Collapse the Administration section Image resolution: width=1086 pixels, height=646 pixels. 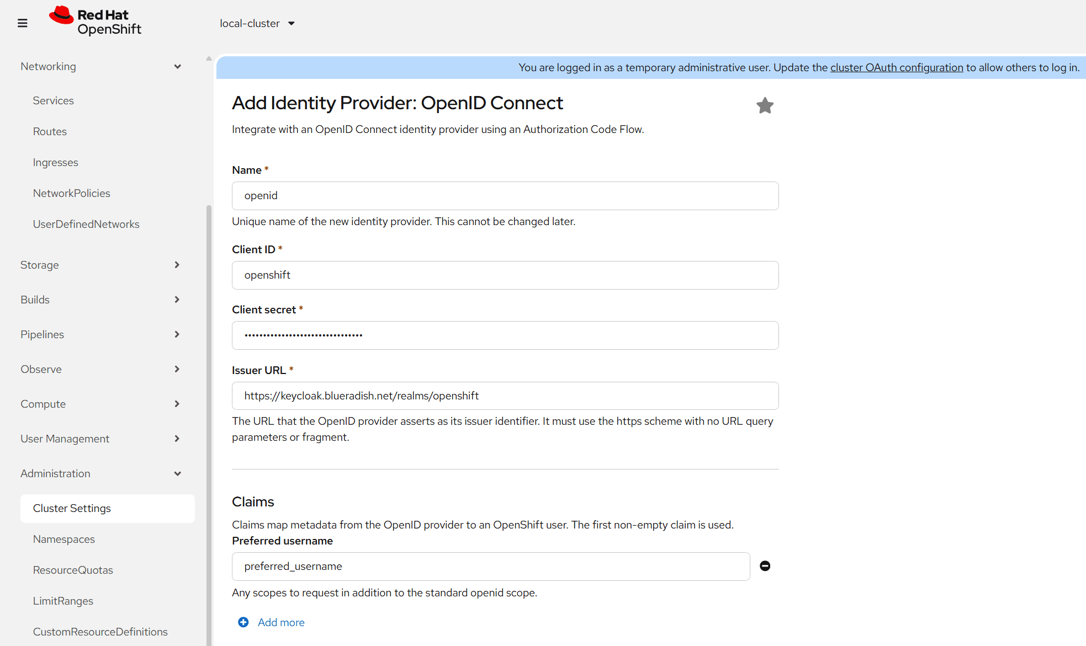tap(101, 473)
